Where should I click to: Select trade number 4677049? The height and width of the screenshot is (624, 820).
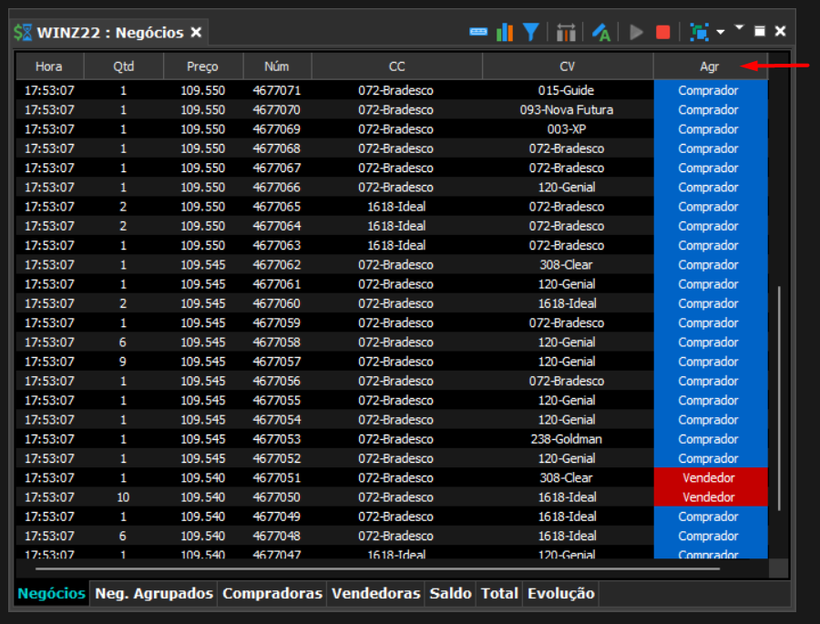pyautogui.click(x=277, y=517)
